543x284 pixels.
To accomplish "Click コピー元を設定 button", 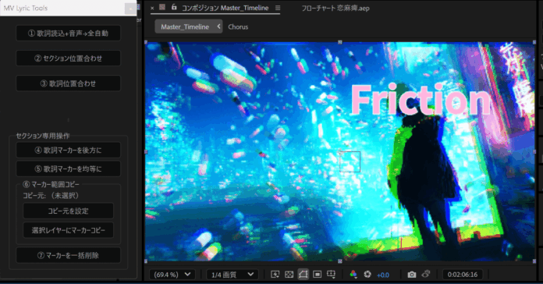I will point(68,211).
